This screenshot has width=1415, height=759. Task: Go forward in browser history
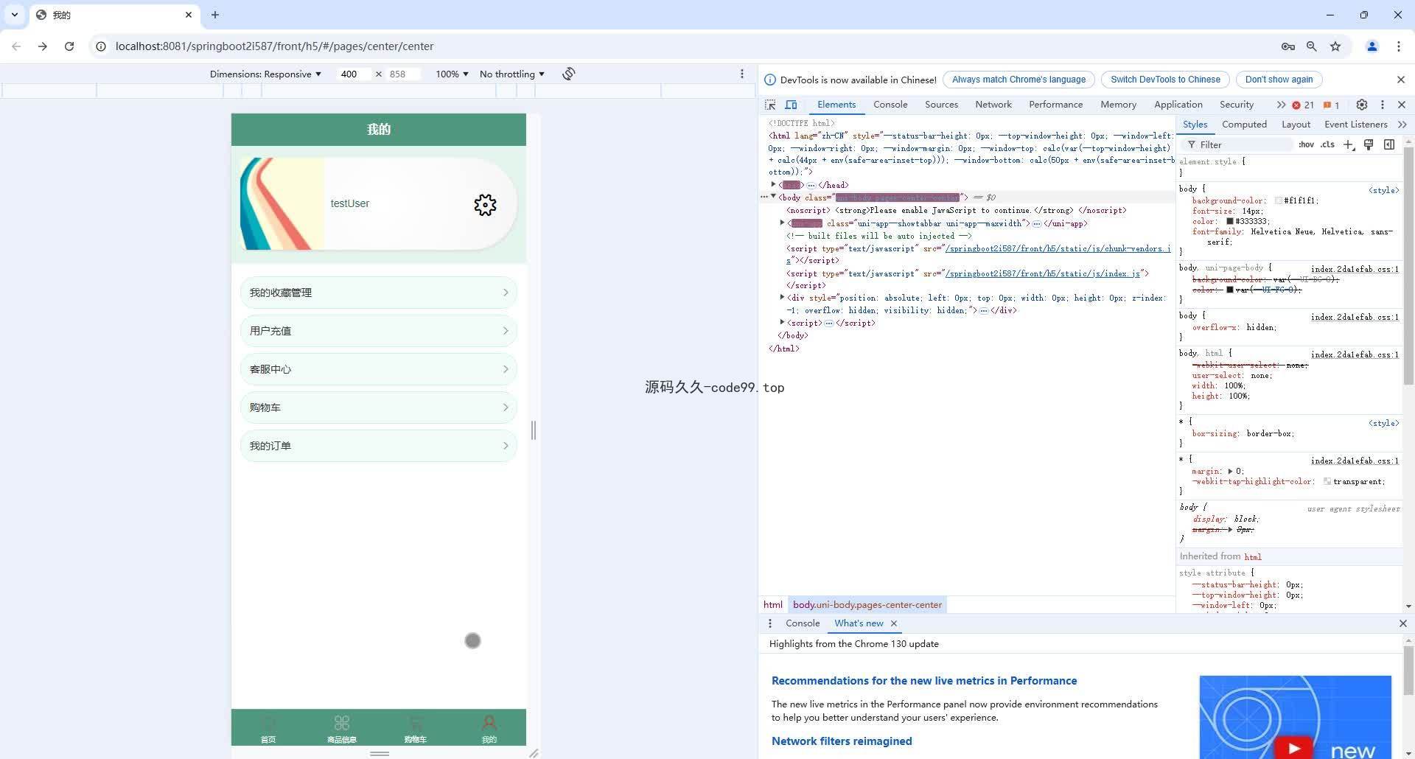pos(43,46)
